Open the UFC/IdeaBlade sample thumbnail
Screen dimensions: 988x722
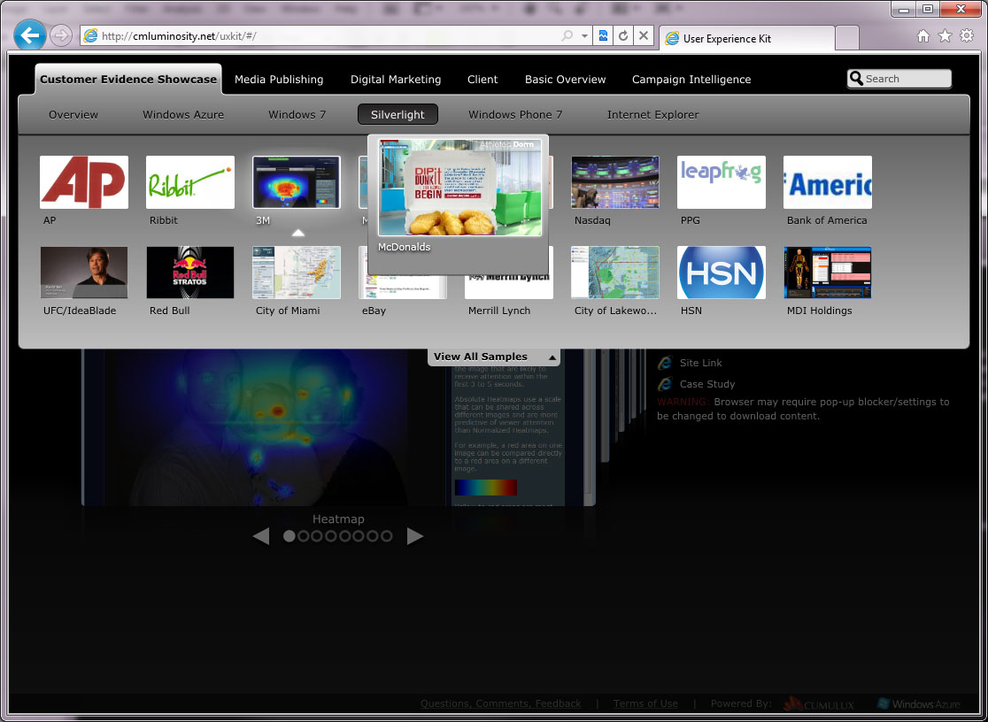pos(84,273)
